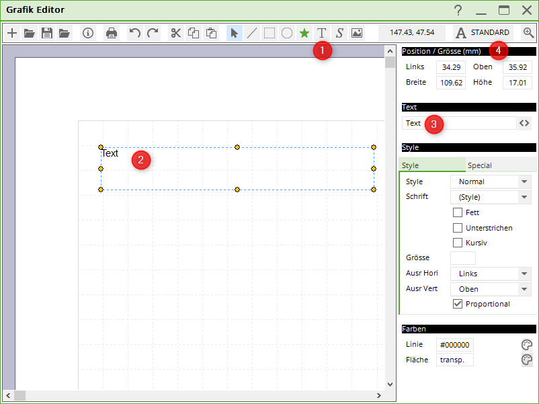Screen dimensions: 539x404
Task: Click the Breite width input field
Action: coord(450,83)
